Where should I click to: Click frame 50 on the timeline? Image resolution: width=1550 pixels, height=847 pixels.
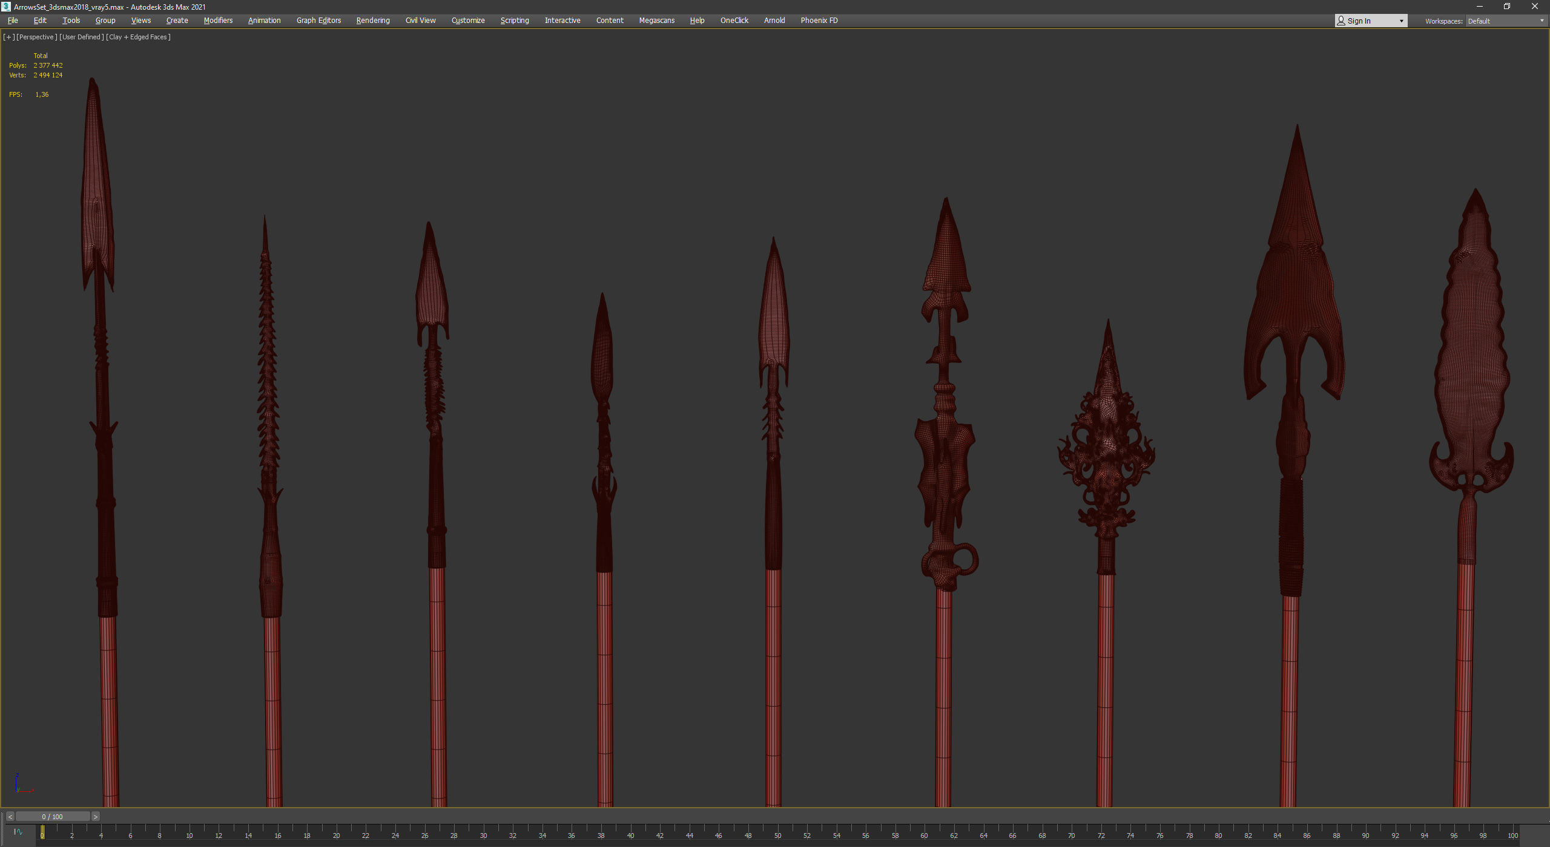(x=777, y=836)
